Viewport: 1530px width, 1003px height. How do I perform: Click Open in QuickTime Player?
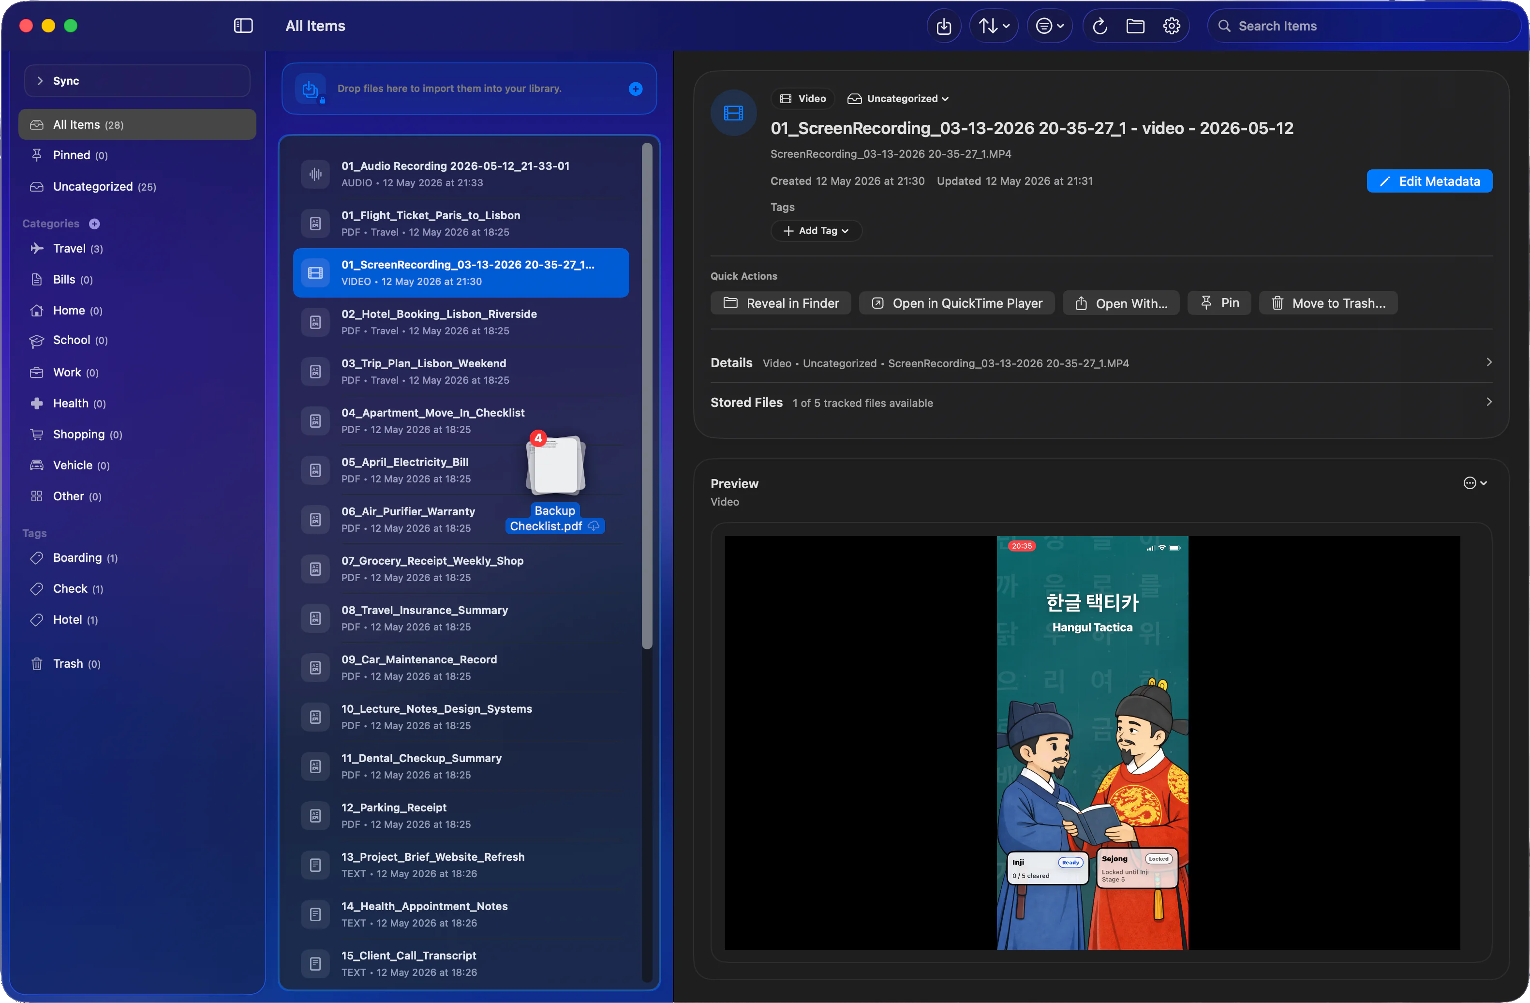pyautogui.click(x=957, y=303)
